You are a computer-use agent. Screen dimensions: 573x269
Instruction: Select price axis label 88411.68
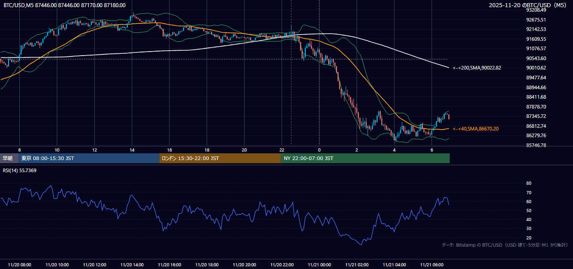tap(536, 97)
